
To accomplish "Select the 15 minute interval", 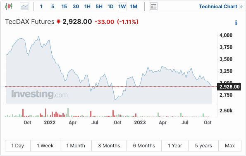I will click(64, 7).
